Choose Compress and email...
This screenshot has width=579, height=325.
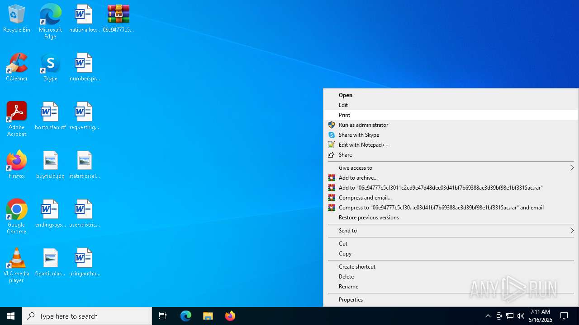[451, 198]
